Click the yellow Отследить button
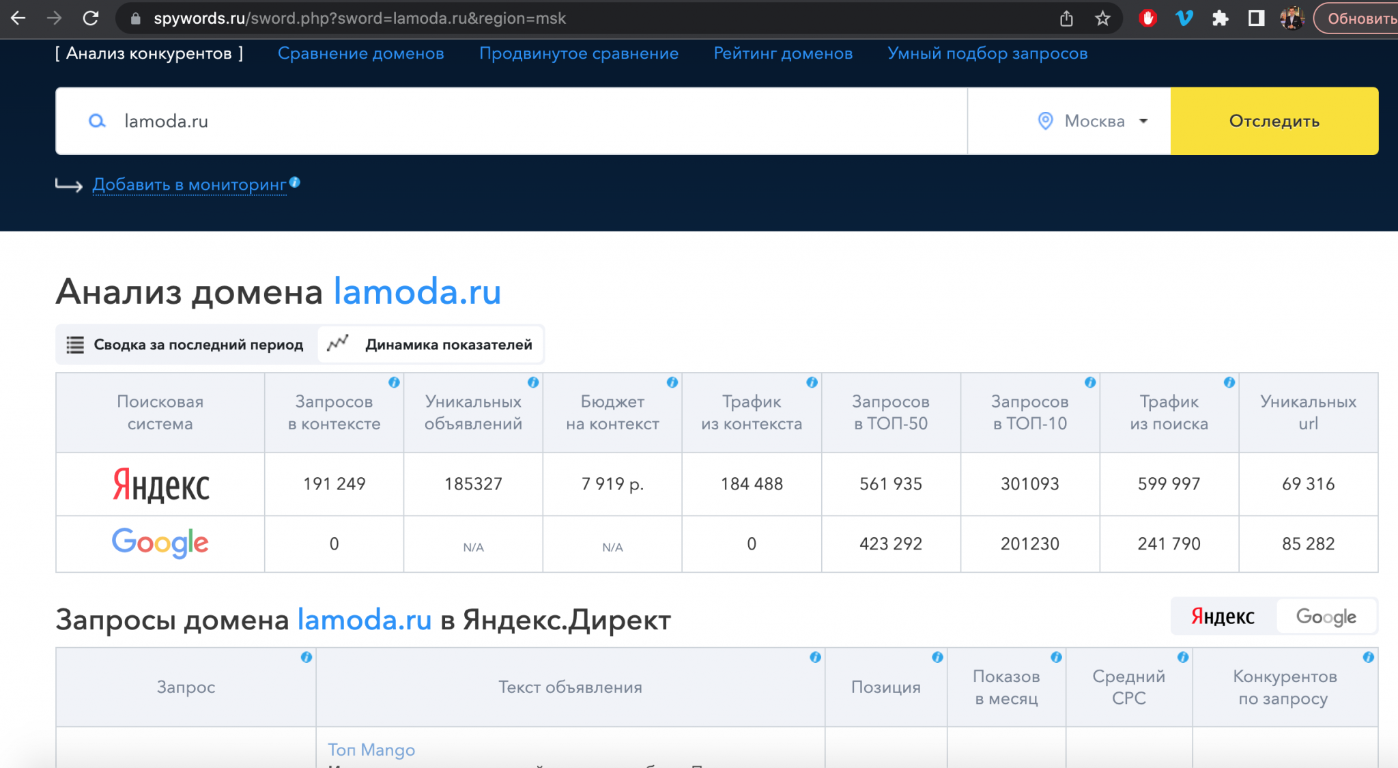This screenshot has height=768, width=1398. 1274,121
